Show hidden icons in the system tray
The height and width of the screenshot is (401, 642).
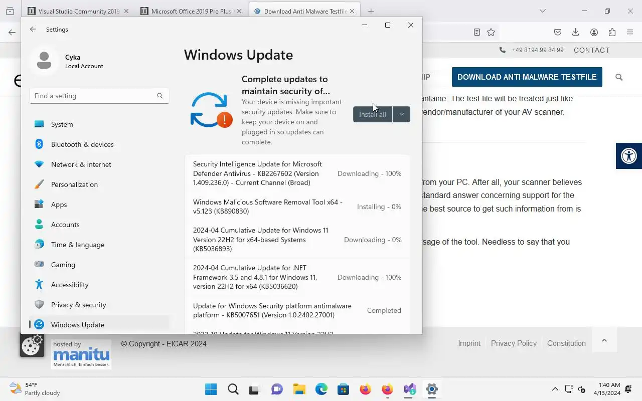[x=555, y=389]
